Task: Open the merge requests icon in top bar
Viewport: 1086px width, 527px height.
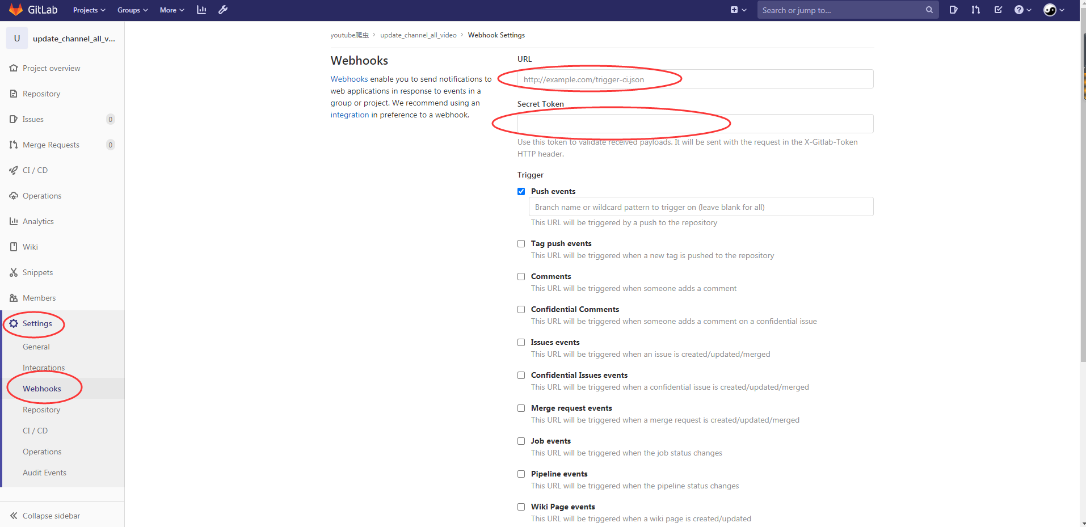Action: (975, 10)
